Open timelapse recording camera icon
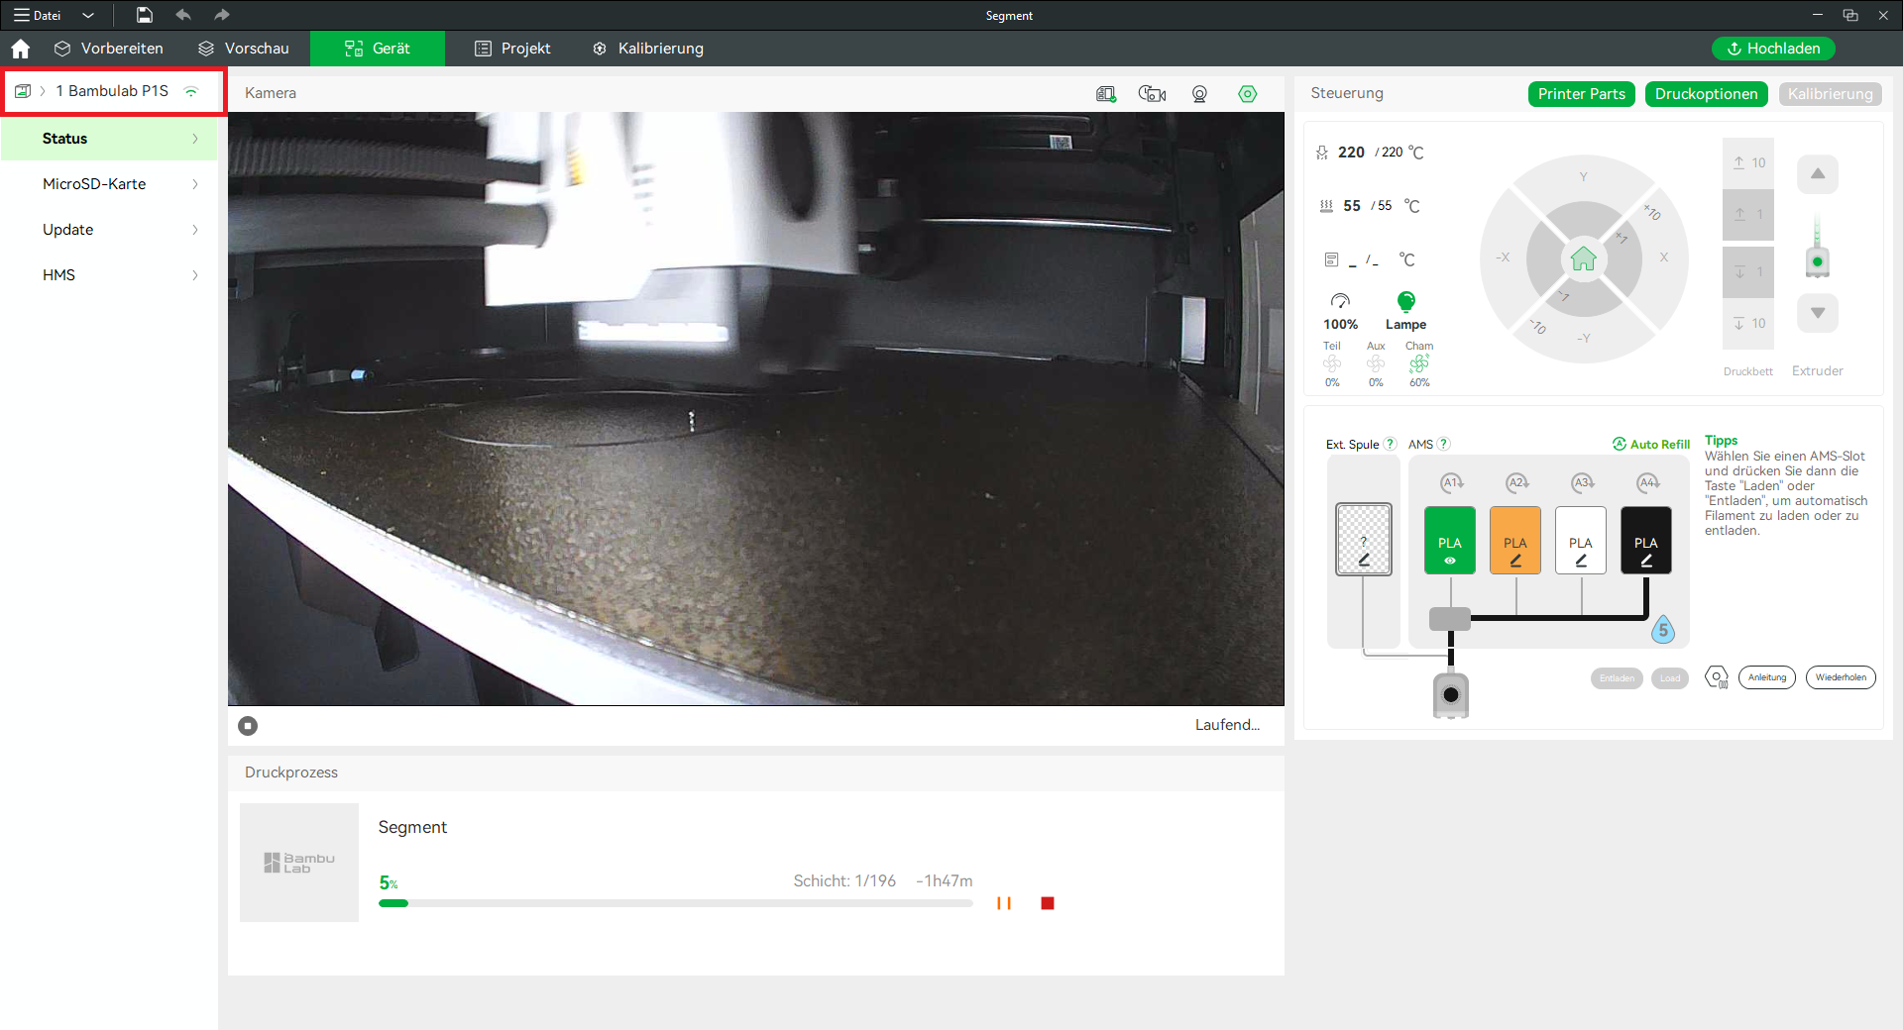Viewport: 1903px width, 1030px height. pos(1152,94)
